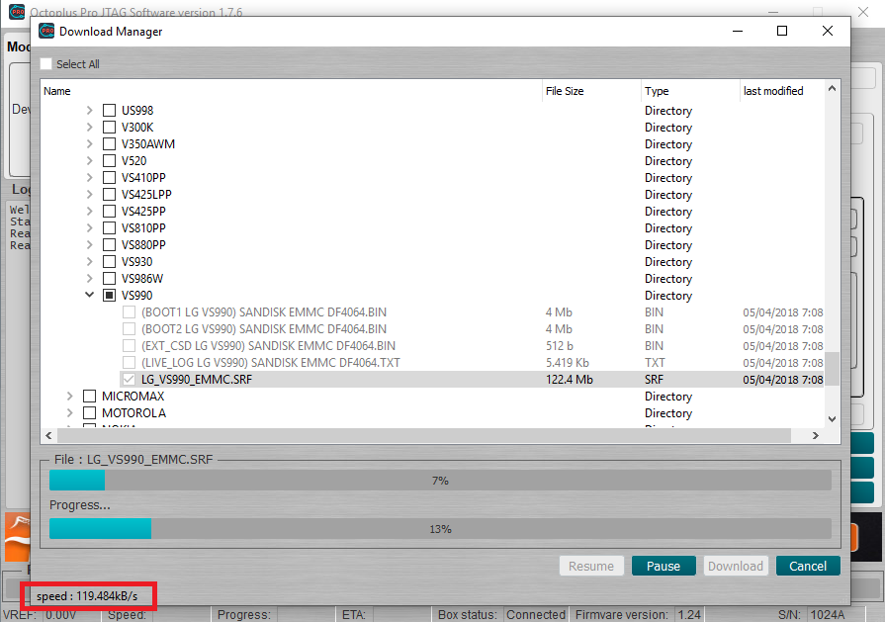Screen dimensions: 885x622
Task: Check the VS425LPP folder checkbox
Action: click(110, 194)
